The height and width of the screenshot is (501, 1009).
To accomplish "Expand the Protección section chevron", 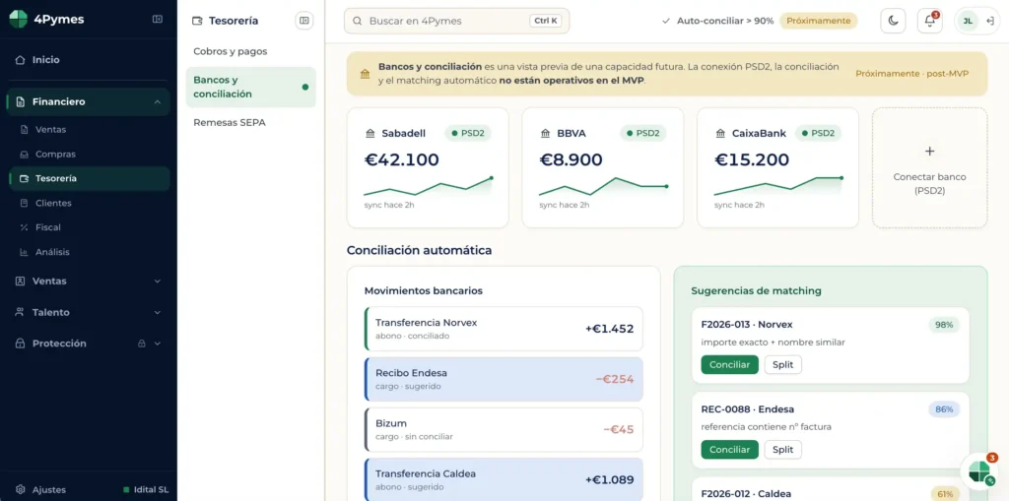I will (x=158, y=344).
